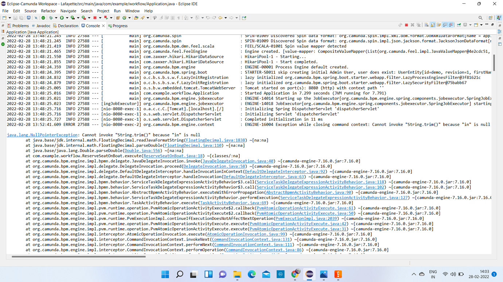This screenshot has width=503, height=282.
Task: Open the ReserveSeatOnBoat.java:18 link
Action: [173, 156]
